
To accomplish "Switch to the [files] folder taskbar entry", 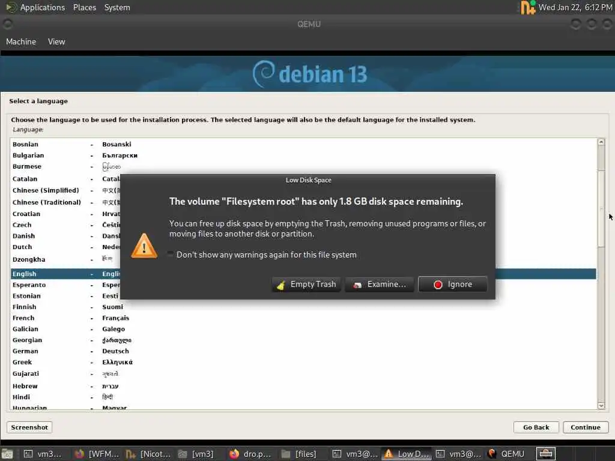I will [303, 454].
